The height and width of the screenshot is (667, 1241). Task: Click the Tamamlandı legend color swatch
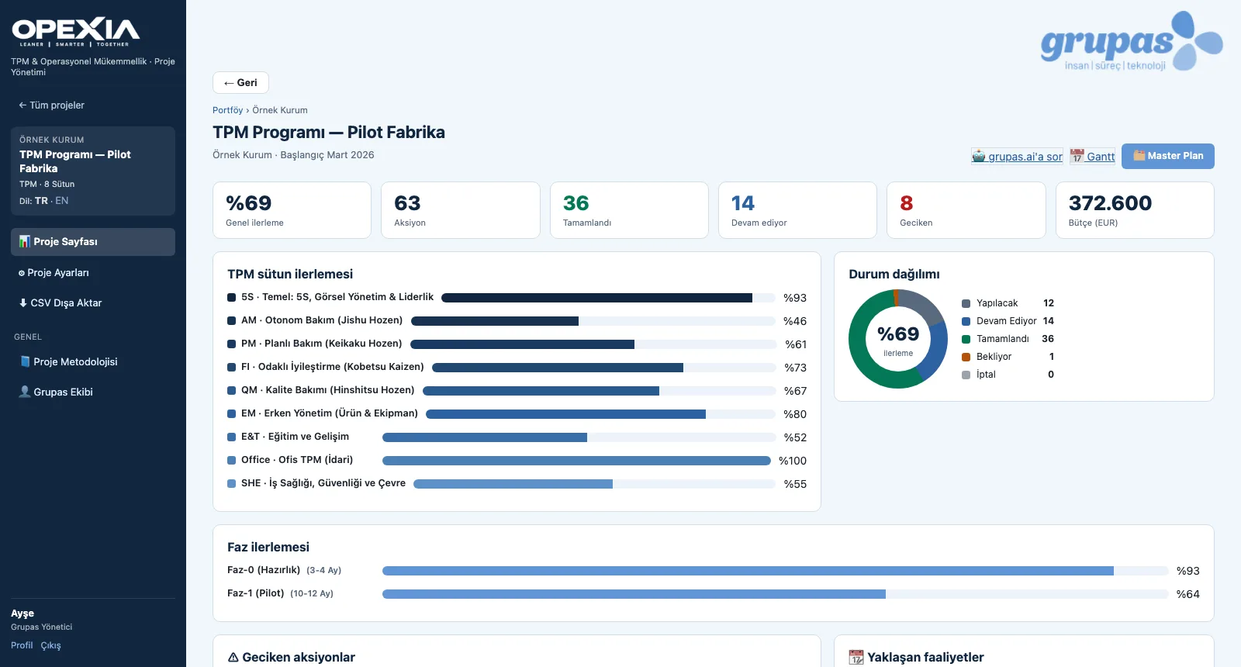point(966,340)
